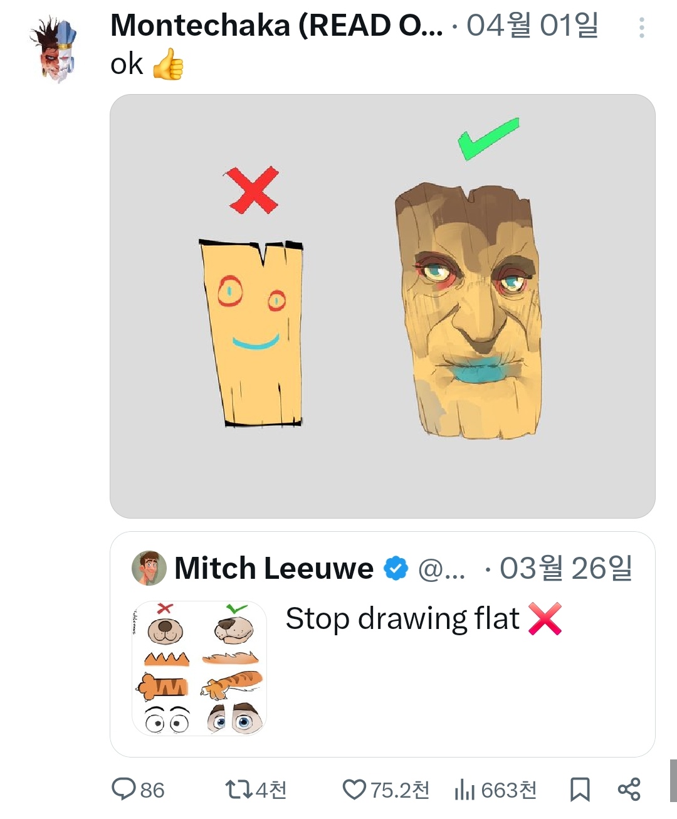Open the three-dot more options menu

(641, 28)
